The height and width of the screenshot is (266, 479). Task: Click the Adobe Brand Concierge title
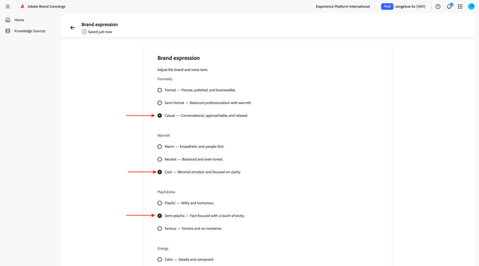click(x=47, y=6)
